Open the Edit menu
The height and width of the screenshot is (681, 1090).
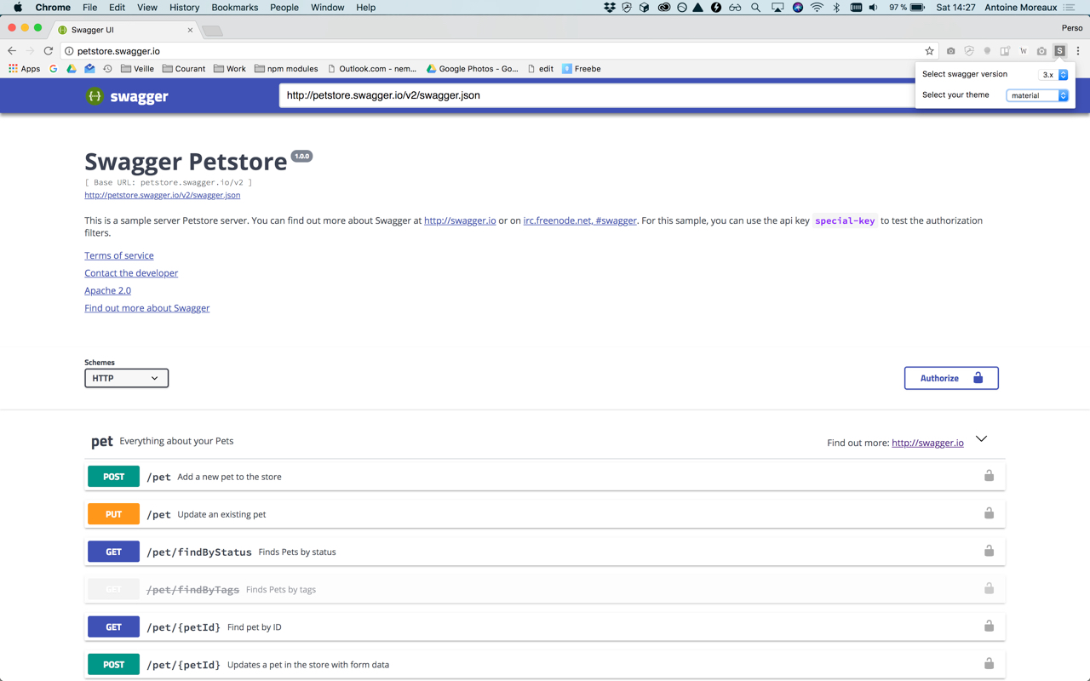pyautogui.click(x=117, y=8)
